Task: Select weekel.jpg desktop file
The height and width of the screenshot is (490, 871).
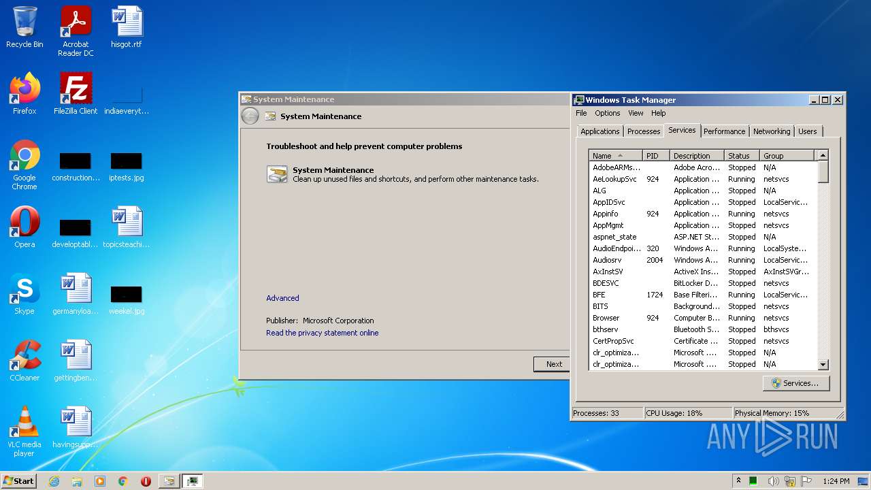Action: [x=127, y=299]
